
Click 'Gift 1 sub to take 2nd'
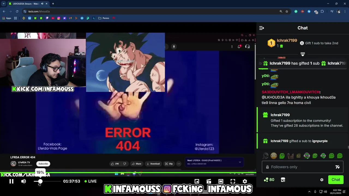coord(319,43)
